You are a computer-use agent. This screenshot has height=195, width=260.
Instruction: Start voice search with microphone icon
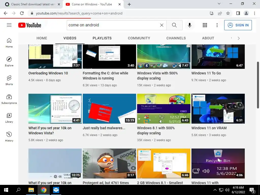tap(189, 25)
